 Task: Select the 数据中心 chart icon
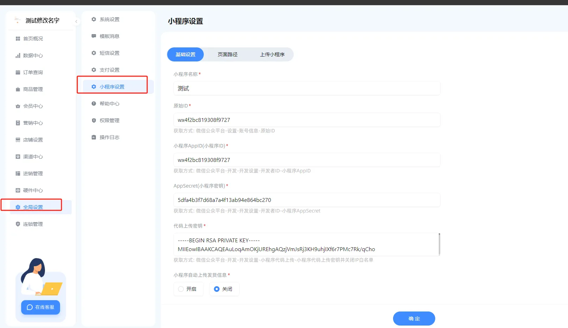18,55
